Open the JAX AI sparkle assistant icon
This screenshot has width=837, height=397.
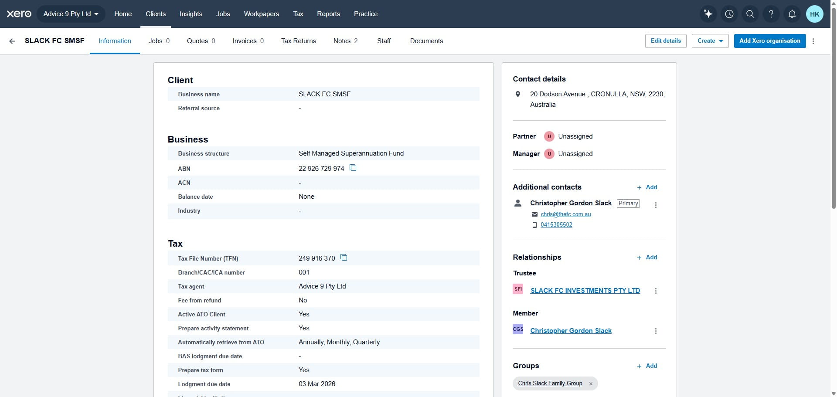(x=708, y=14)
